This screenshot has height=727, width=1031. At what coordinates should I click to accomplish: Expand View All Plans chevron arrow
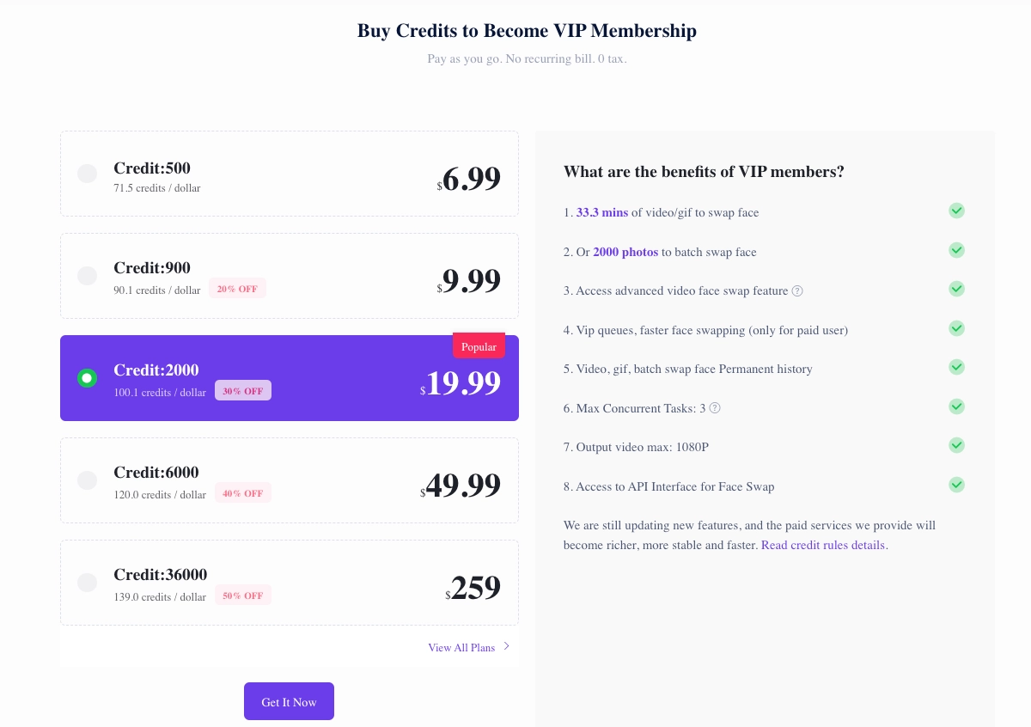pos(507,646)
